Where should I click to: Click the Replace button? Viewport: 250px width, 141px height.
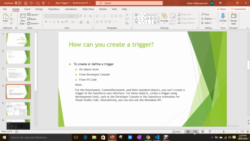pyautogui.click(x=207, y=19)
